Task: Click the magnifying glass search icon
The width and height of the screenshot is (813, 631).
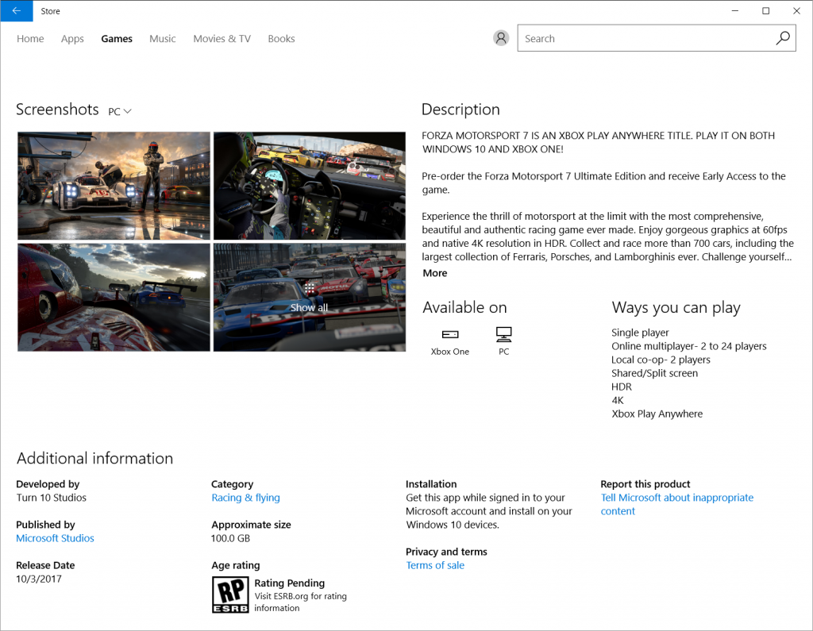Action: click(x=783, y=38)
